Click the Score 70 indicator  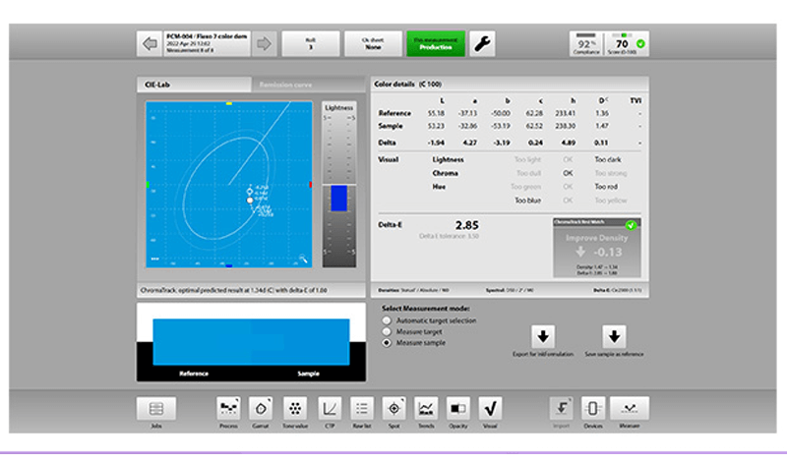(622, 44)
